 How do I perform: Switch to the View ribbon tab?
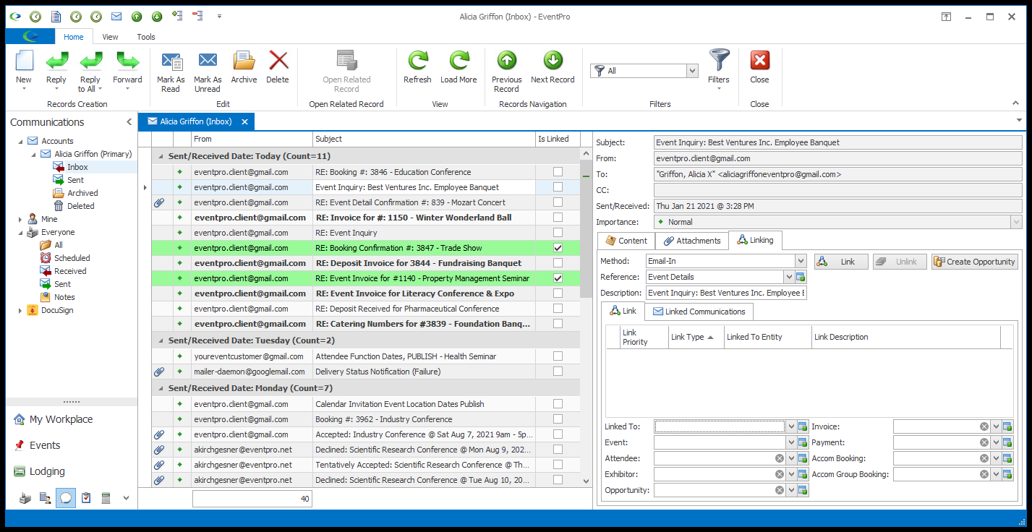point(110,37)
